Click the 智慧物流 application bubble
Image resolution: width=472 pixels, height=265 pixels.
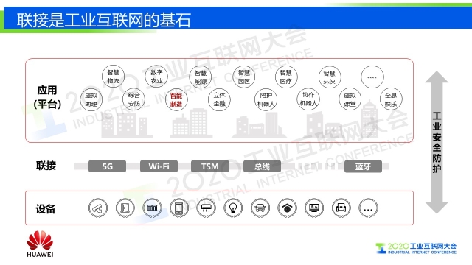[x=113, y=77]
